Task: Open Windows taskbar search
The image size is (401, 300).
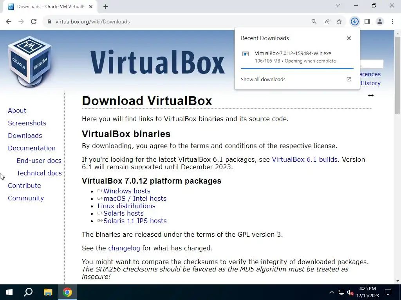Action: click(x=28, y=292)
